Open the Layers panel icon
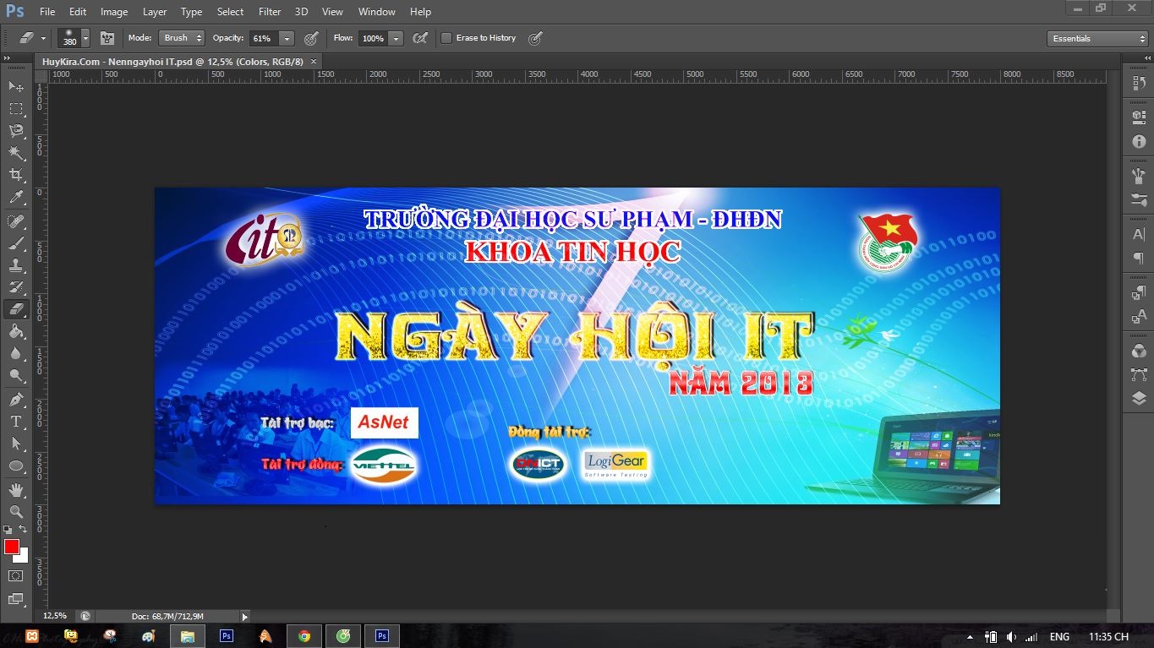1154x648 pixels. click(1139, 399)
